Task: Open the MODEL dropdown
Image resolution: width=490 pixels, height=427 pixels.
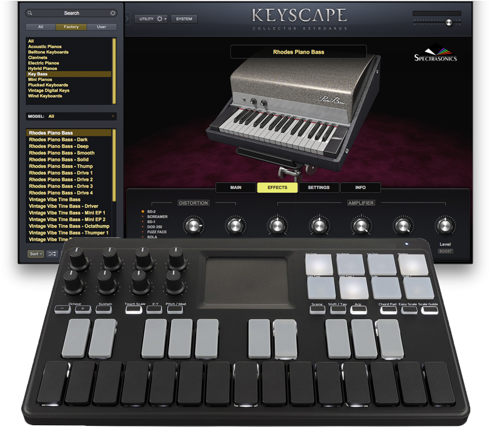Action: (71, 116)
